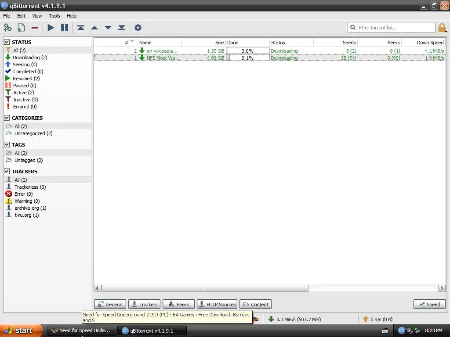450x337 pixels.
Task: Sort by the Size column header
Action: (204, 43)
